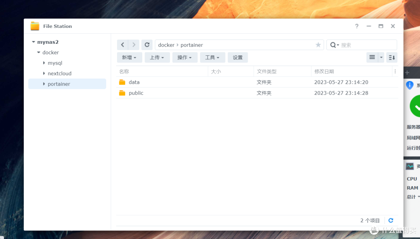Sort by 名称 column header
Image resolution: width=420 pixels, height=239 pixels.
pos(162,72)
